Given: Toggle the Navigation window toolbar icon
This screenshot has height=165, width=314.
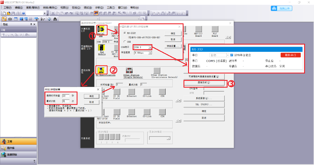Looking at the screenshot, I should click(4, 19).
